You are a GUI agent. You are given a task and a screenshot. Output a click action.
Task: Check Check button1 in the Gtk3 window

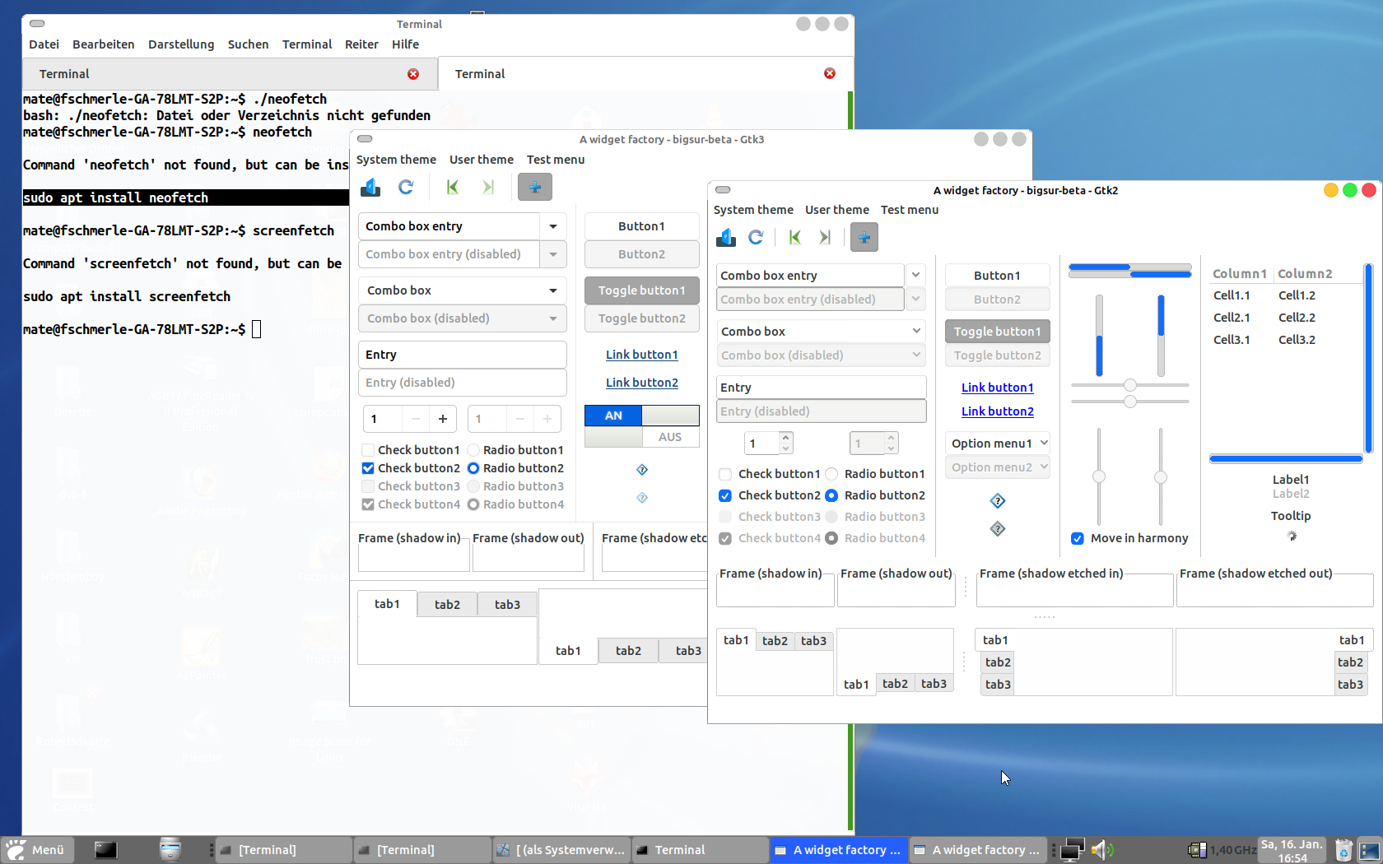pyautogui.click(x=368, y=450)
